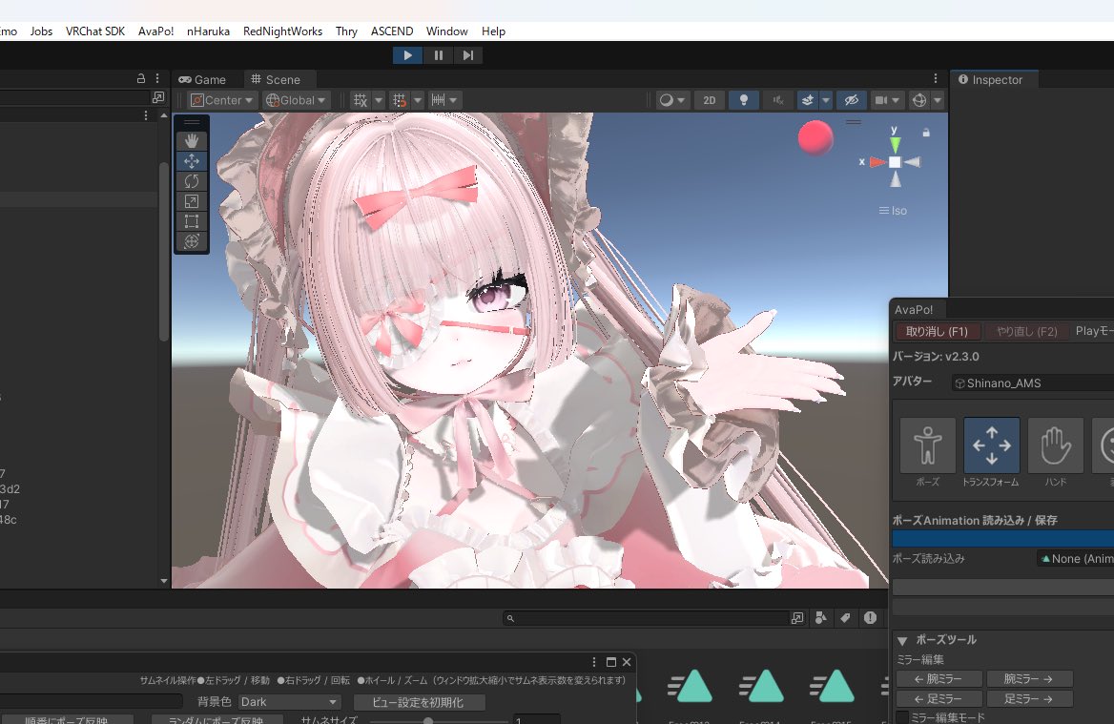
Task: Enable the ミラー編集モード checkbox
Action: [x=902, y=717]
